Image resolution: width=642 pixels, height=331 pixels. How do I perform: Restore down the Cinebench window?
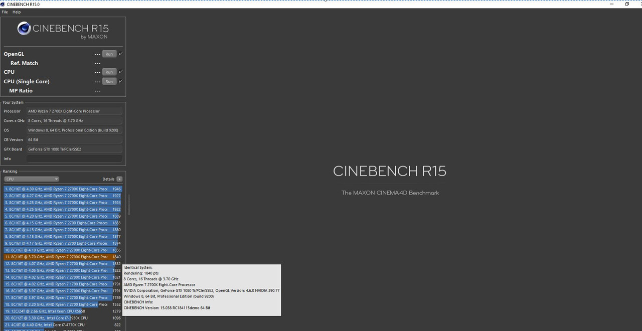point(627,4)
